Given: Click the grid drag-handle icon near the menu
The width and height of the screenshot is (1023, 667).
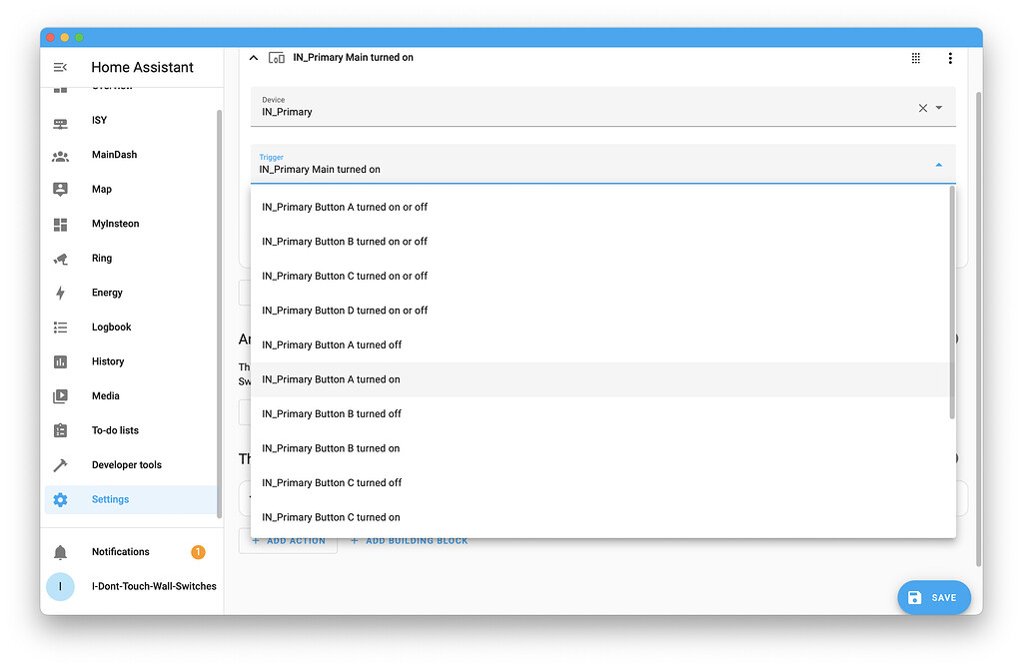Looking at the screenshot, I should click(915, 58).
